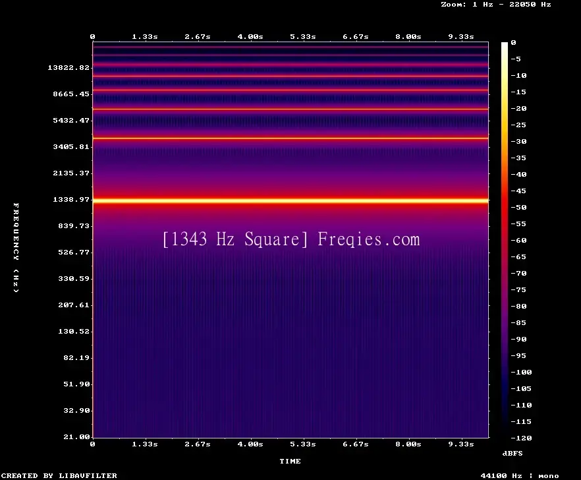The width and height of the screenshot is (581, 480).
Task: Select the 5.33s label on the bottom time axis
Action: (303, 444)
